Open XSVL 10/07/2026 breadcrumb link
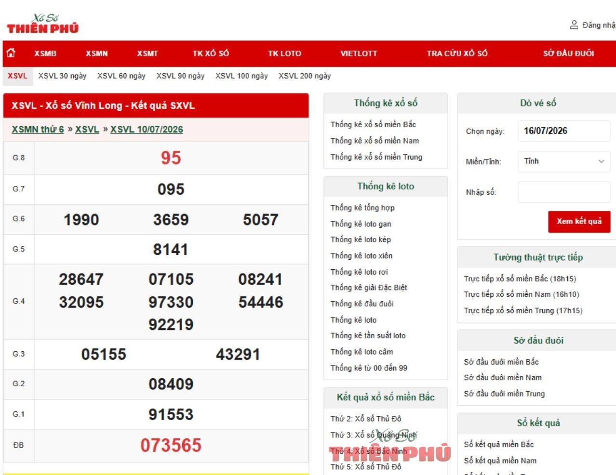The image size is (616, 475). (147, 129)
